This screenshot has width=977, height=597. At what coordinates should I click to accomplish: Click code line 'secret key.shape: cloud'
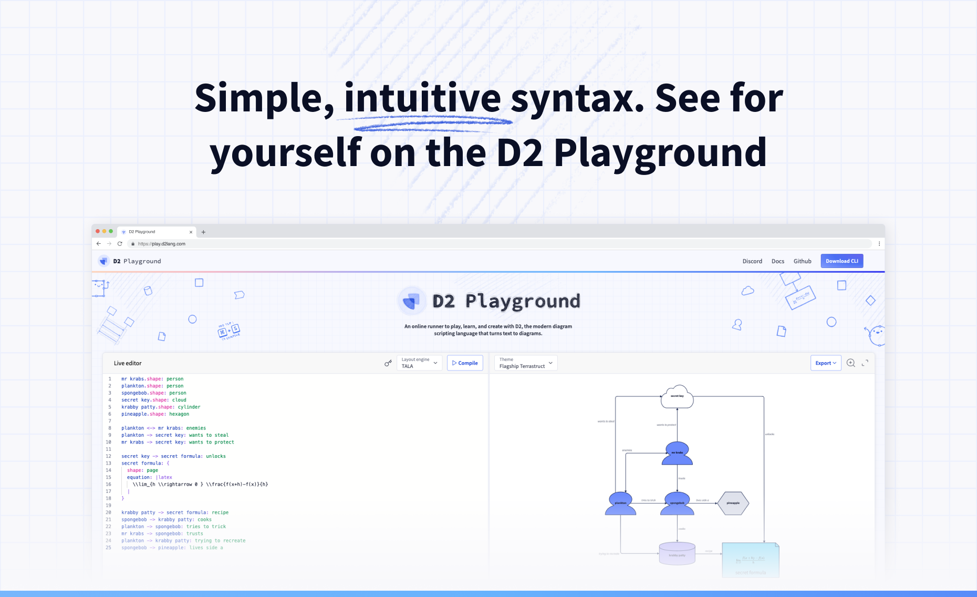(x=154, y=400)
